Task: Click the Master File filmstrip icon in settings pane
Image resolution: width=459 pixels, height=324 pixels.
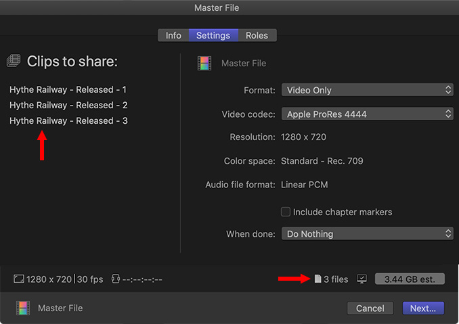Action: click(x=204, y=63)
